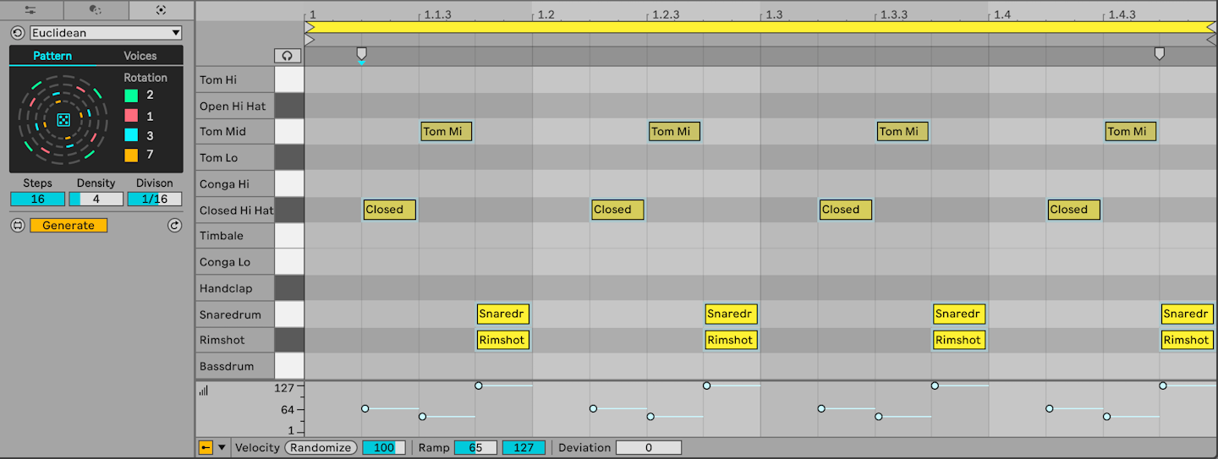Click the piano key beside Bassdrum
Viewport: 1218px width, 459px height.
click(289, 366)
